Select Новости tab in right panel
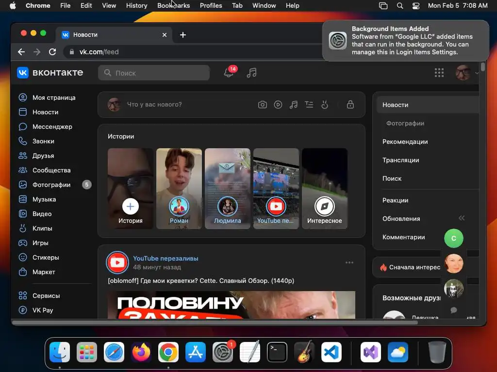The height and width of the screenshot is (372, 497). point(428,105)
